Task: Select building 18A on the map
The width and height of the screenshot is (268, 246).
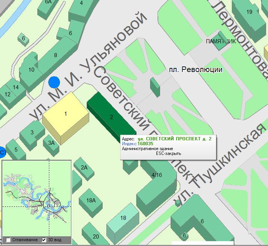Action: 91,200
